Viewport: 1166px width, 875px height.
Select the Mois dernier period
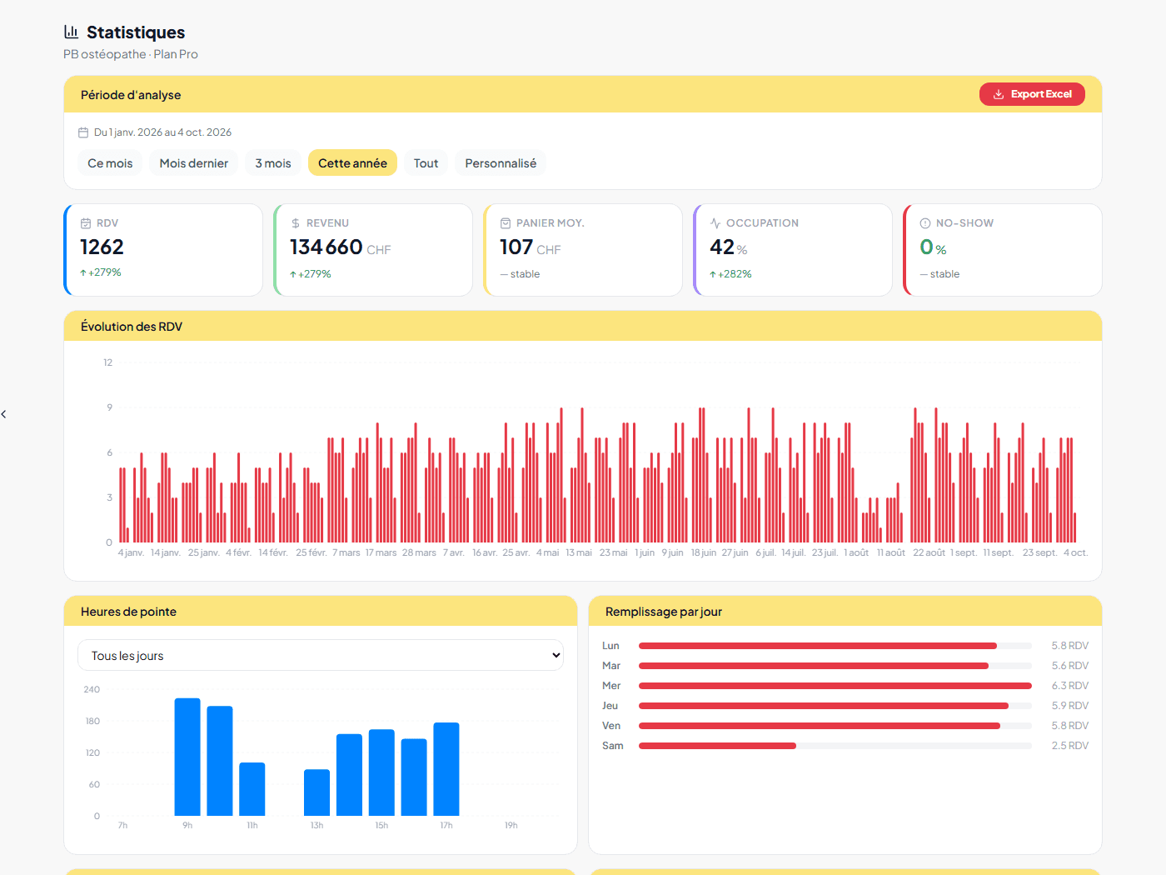coord(194,163)
